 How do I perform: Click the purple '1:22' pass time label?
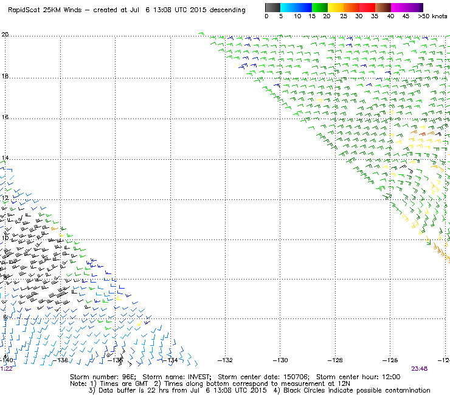coord(6,369)
